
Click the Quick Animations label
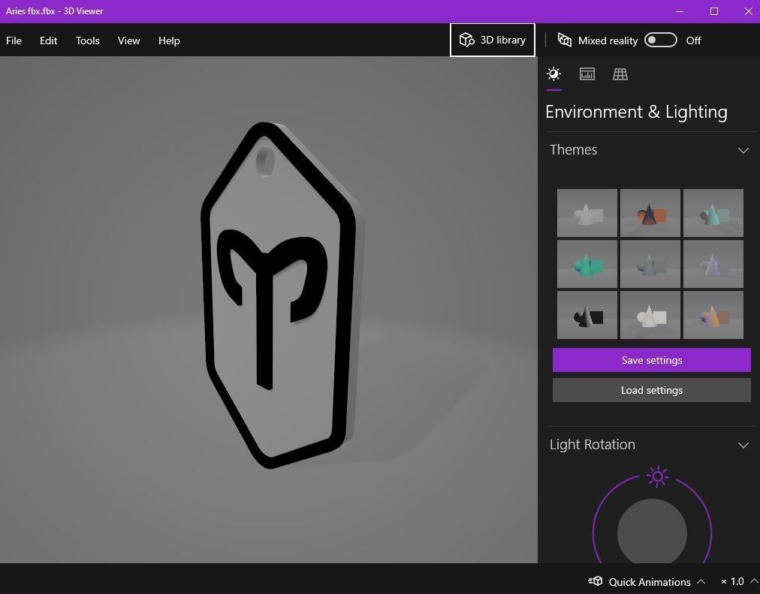[x=650, y=582]
